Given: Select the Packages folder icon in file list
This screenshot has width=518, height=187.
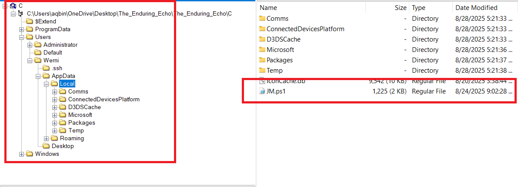Looking at the screenshot, I should point(262,60).
